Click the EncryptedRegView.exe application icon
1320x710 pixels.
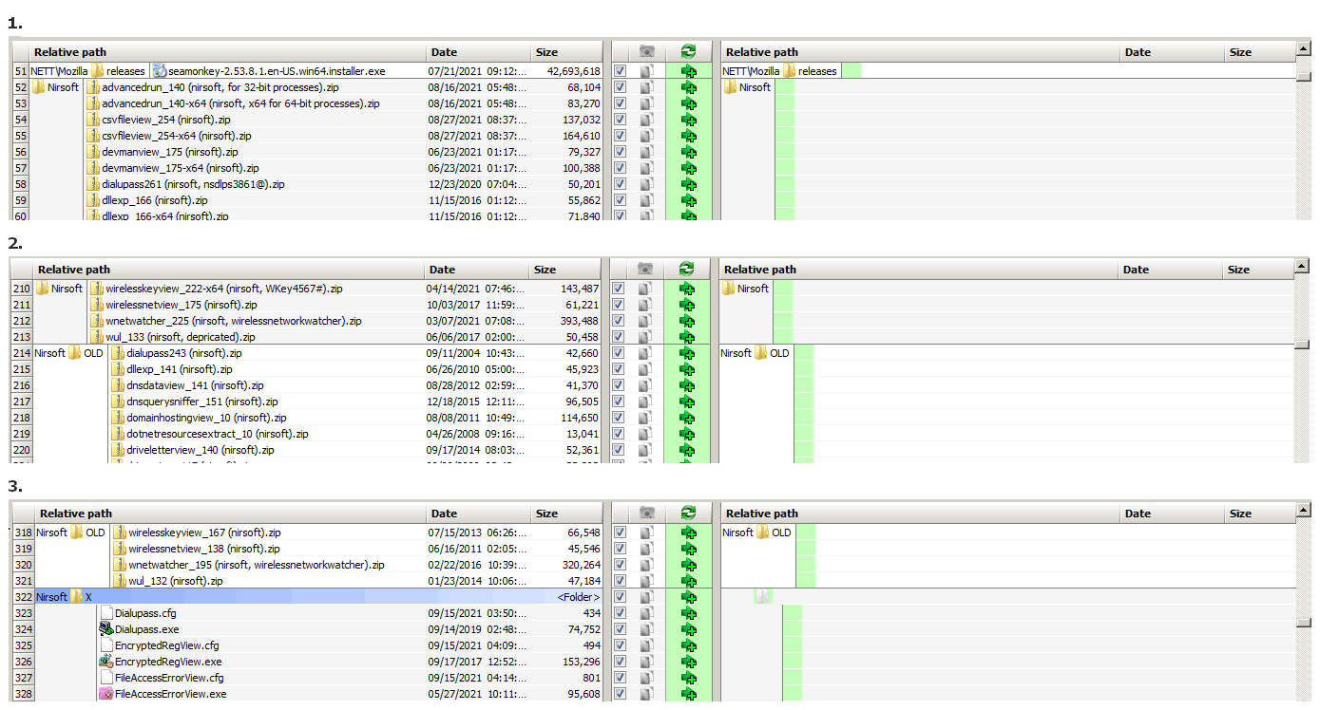click(x=106, y=662)
